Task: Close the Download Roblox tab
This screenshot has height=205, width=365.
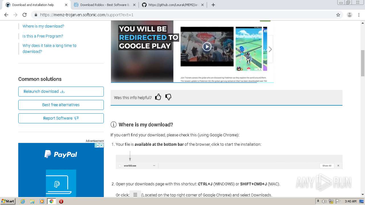Action: pyautogui.click(x=134, y=5)
